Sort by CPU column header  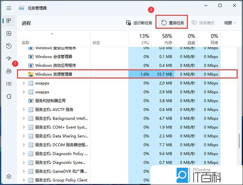(x=140, y=39)
